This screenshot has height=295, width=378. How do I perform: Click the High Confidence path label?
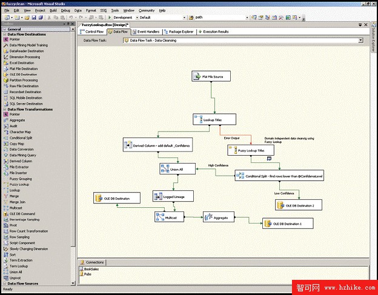[218, 165]
